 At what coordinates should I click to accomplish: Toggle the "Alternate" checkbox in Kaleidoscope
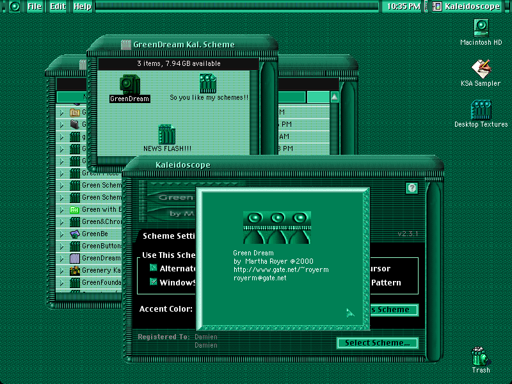tap(153, 268)
